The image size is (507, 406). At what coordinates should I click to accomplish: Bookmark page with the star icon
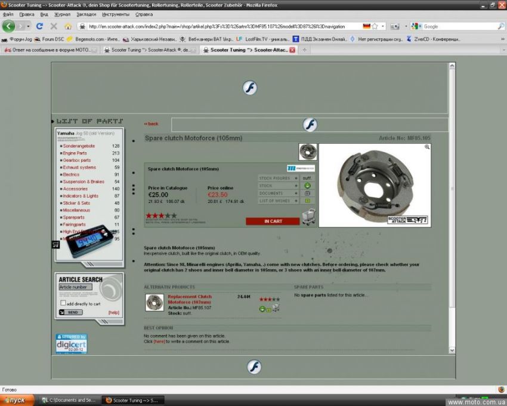pos(375,26)
